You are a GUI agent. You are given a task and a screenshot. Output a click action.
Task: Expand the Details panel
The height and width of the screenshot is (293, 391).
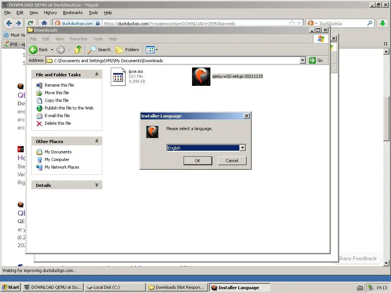97,185
